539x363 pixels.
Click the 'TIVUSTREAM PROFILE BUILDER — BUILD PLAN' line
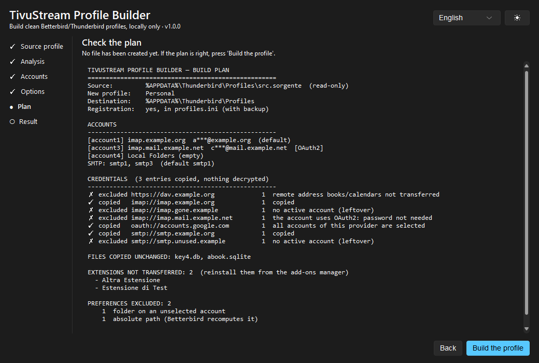pos(158,70)
